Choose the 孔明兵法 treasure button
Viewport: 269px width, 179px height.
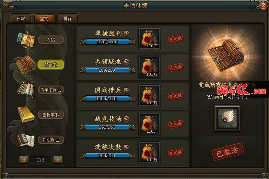(x=51, y=140)
